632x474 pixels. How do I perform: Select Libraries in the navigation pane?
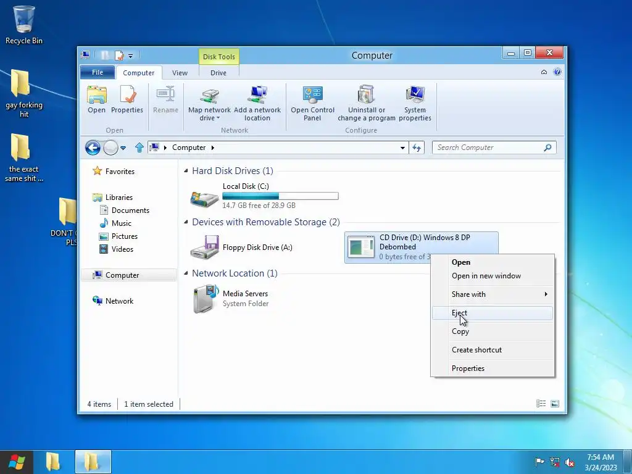[x=113, y=197]
